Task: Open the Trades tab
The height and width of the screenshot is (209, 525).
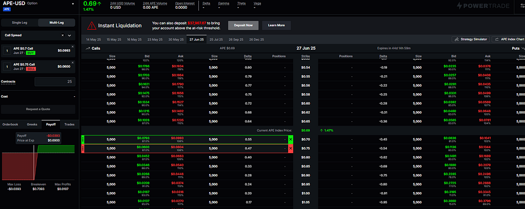Action: tap(69, 124)
